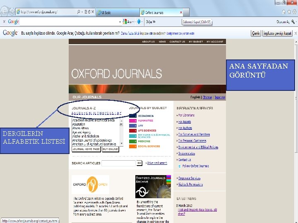Open For Personal Customers link

pyautogui.click(x=192, y=141)
